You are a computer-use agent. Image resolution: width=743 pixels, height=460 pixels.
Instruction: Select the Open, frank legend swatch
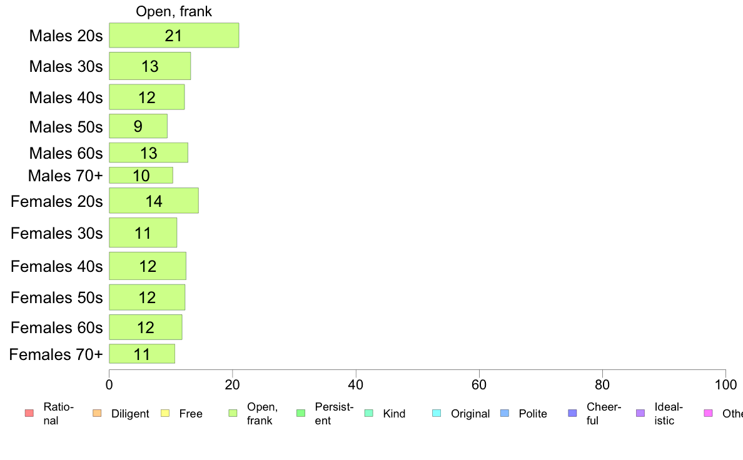coord(233,413)
